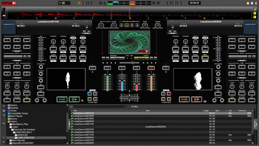259x146 pixels.
Task: Activate the milkdrop8 video effect button
Action: [142, 58]
